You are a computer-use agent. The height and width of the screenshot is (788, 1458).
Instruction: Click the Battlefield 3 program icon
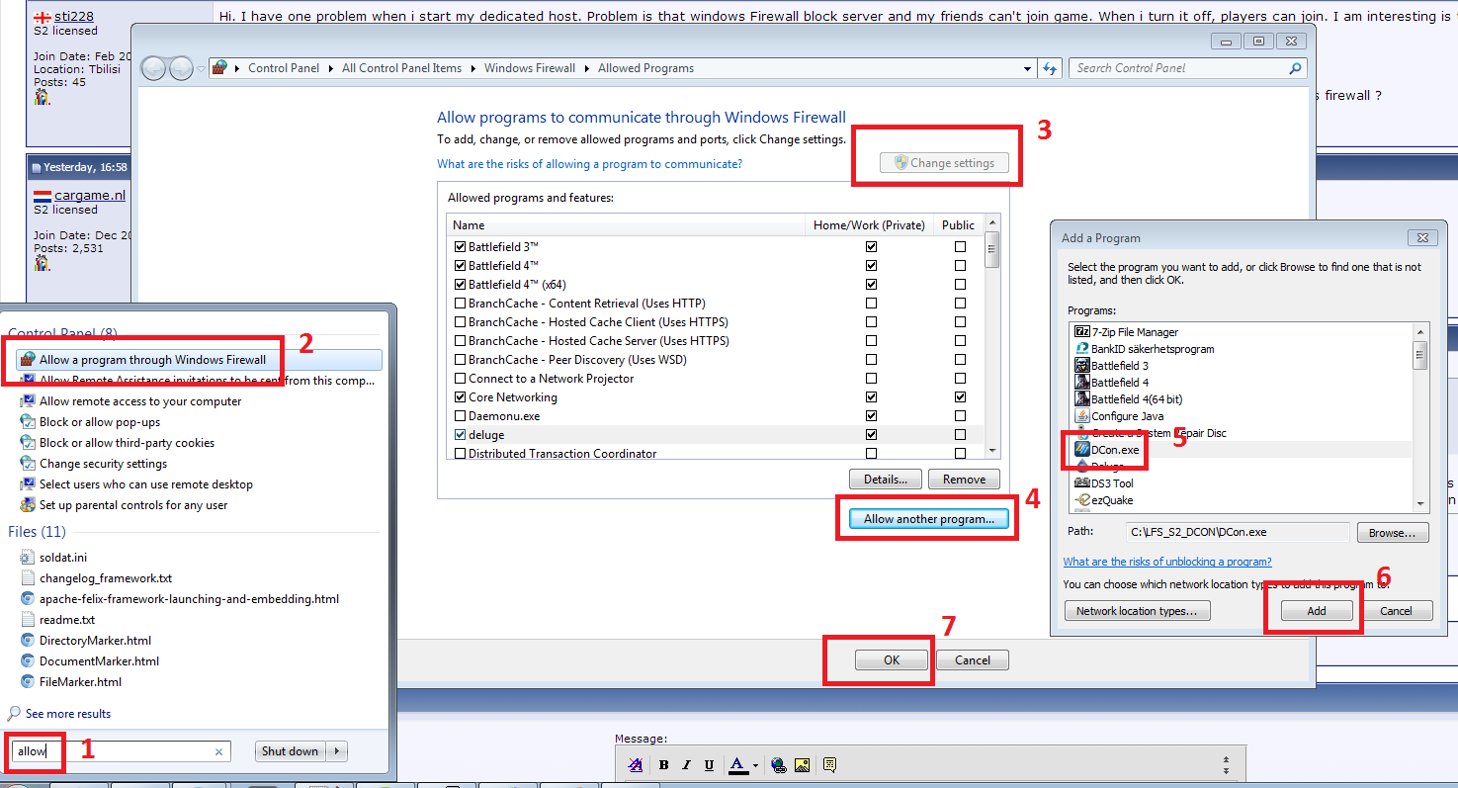click(1082, 366)
